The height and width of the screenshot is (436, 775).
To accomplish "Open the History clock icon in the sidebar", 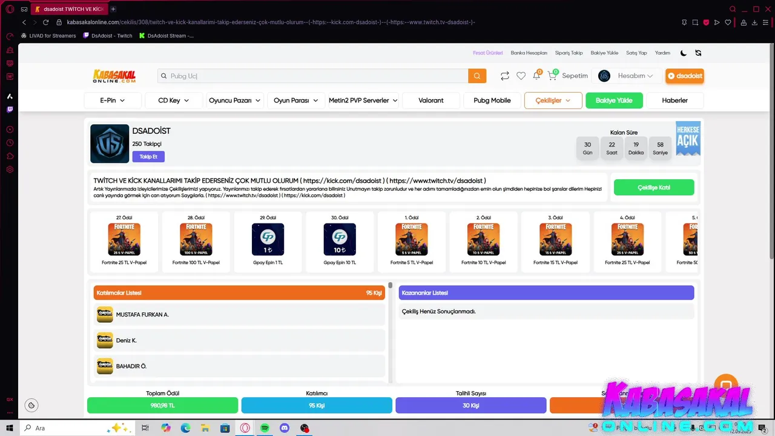I will (x=10, y=143).
